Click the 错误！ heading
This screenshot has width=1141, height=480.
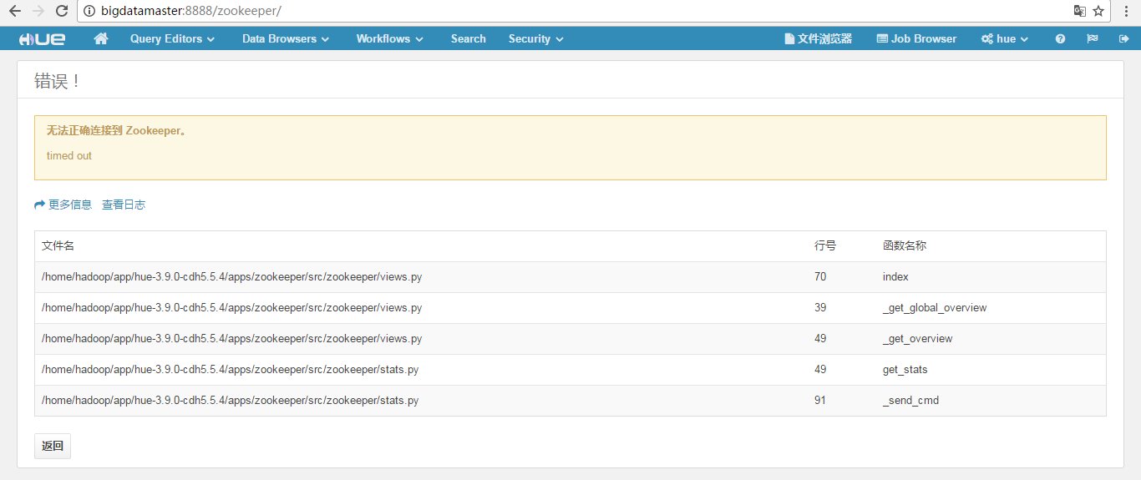(x=58, y=81)
